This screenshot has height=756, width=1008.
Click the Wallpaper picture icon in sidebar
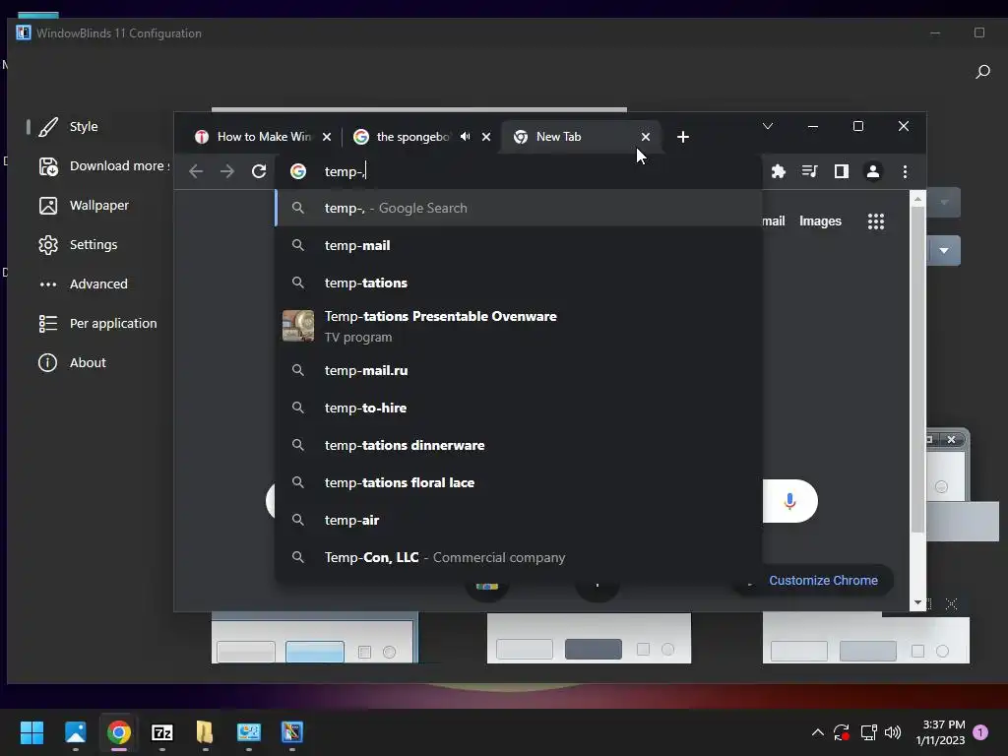point(48,205)
